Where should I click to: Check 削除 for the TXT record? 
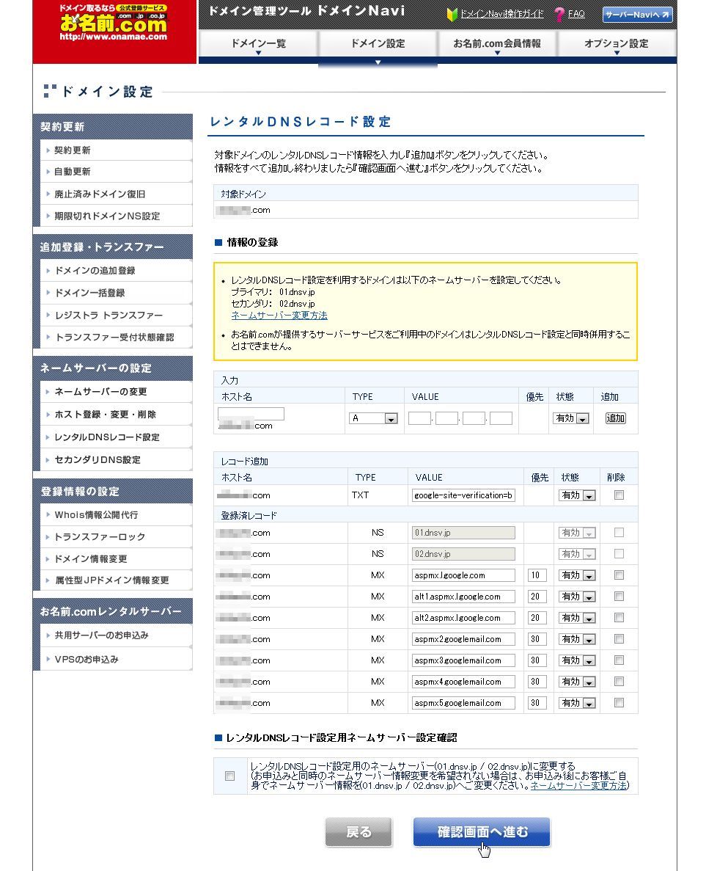(619, 495)
